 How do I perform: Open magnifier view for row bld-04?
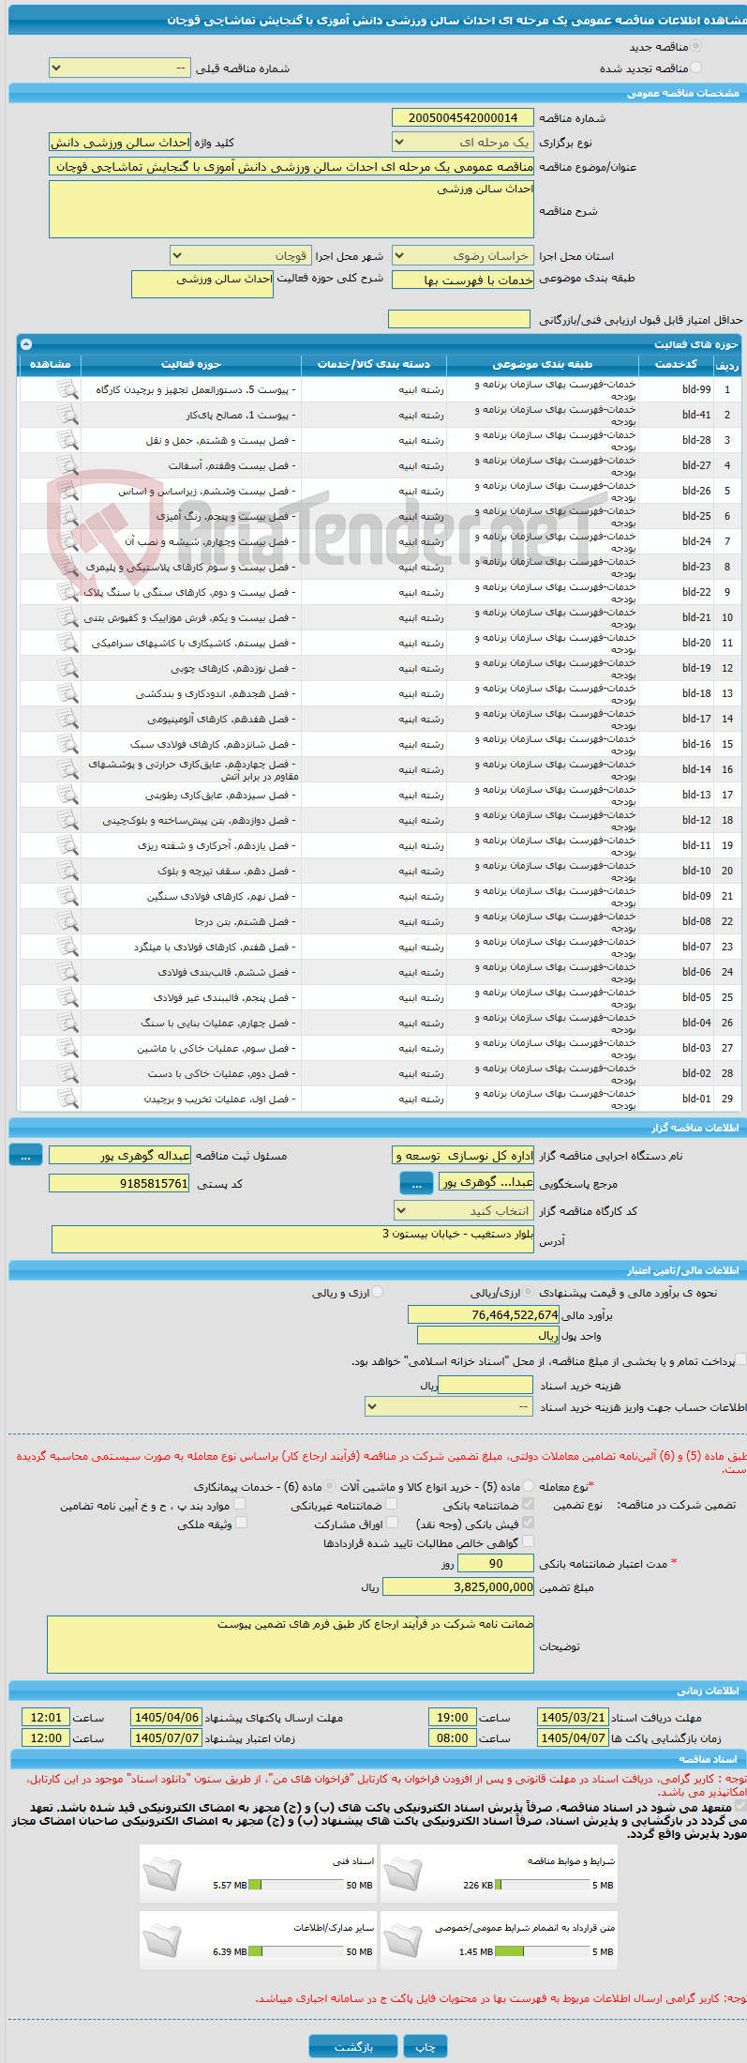(x=67, y=1023)
